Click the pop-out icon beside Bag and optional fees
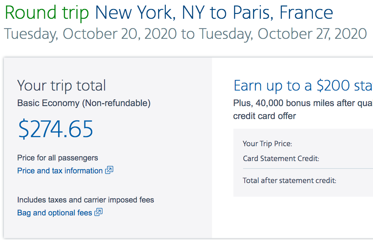 tap(99, 213)
